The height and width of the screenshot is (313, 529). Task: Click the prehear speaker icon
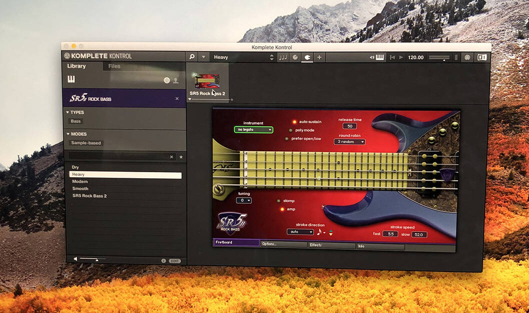(75, 259)
